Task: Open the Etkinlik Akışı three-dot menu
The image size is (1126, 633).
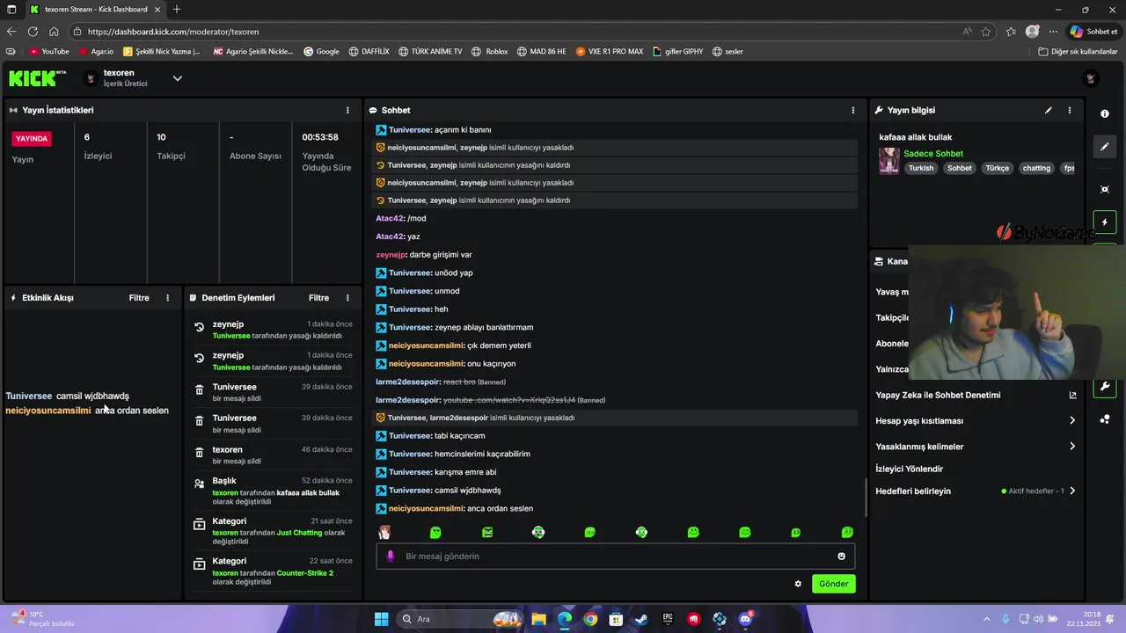Action: coord(167,298)
